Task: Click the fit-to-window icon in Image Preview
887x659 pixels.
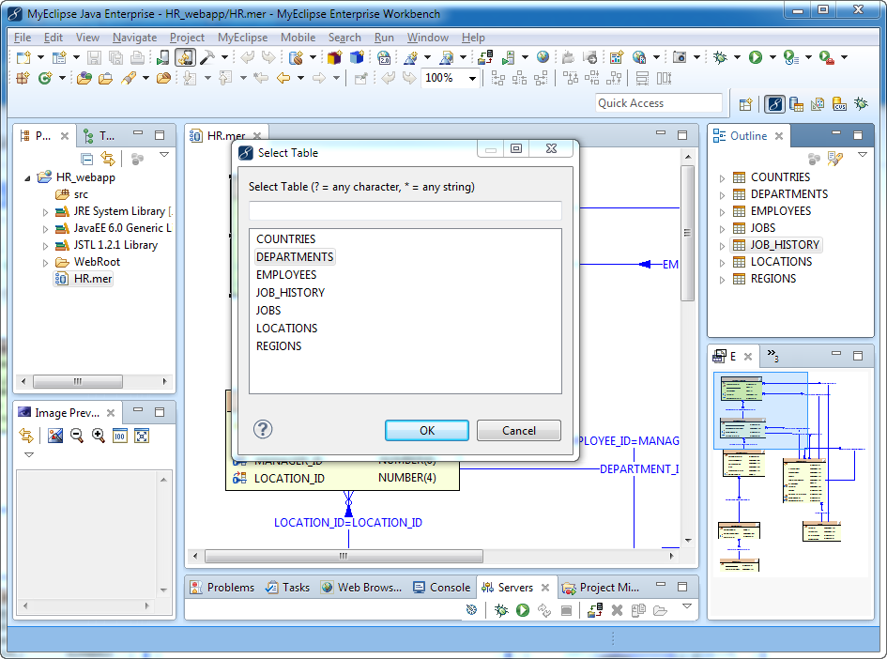Action: [x=142, y=436]
